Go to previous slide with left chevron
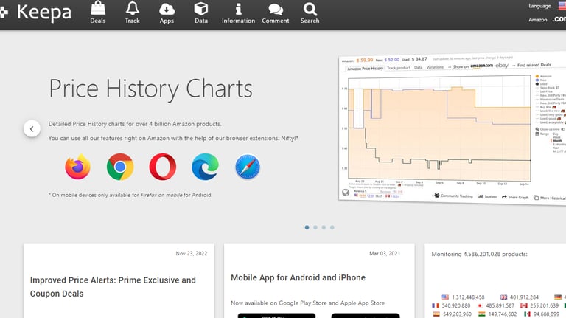 point(32,128)
